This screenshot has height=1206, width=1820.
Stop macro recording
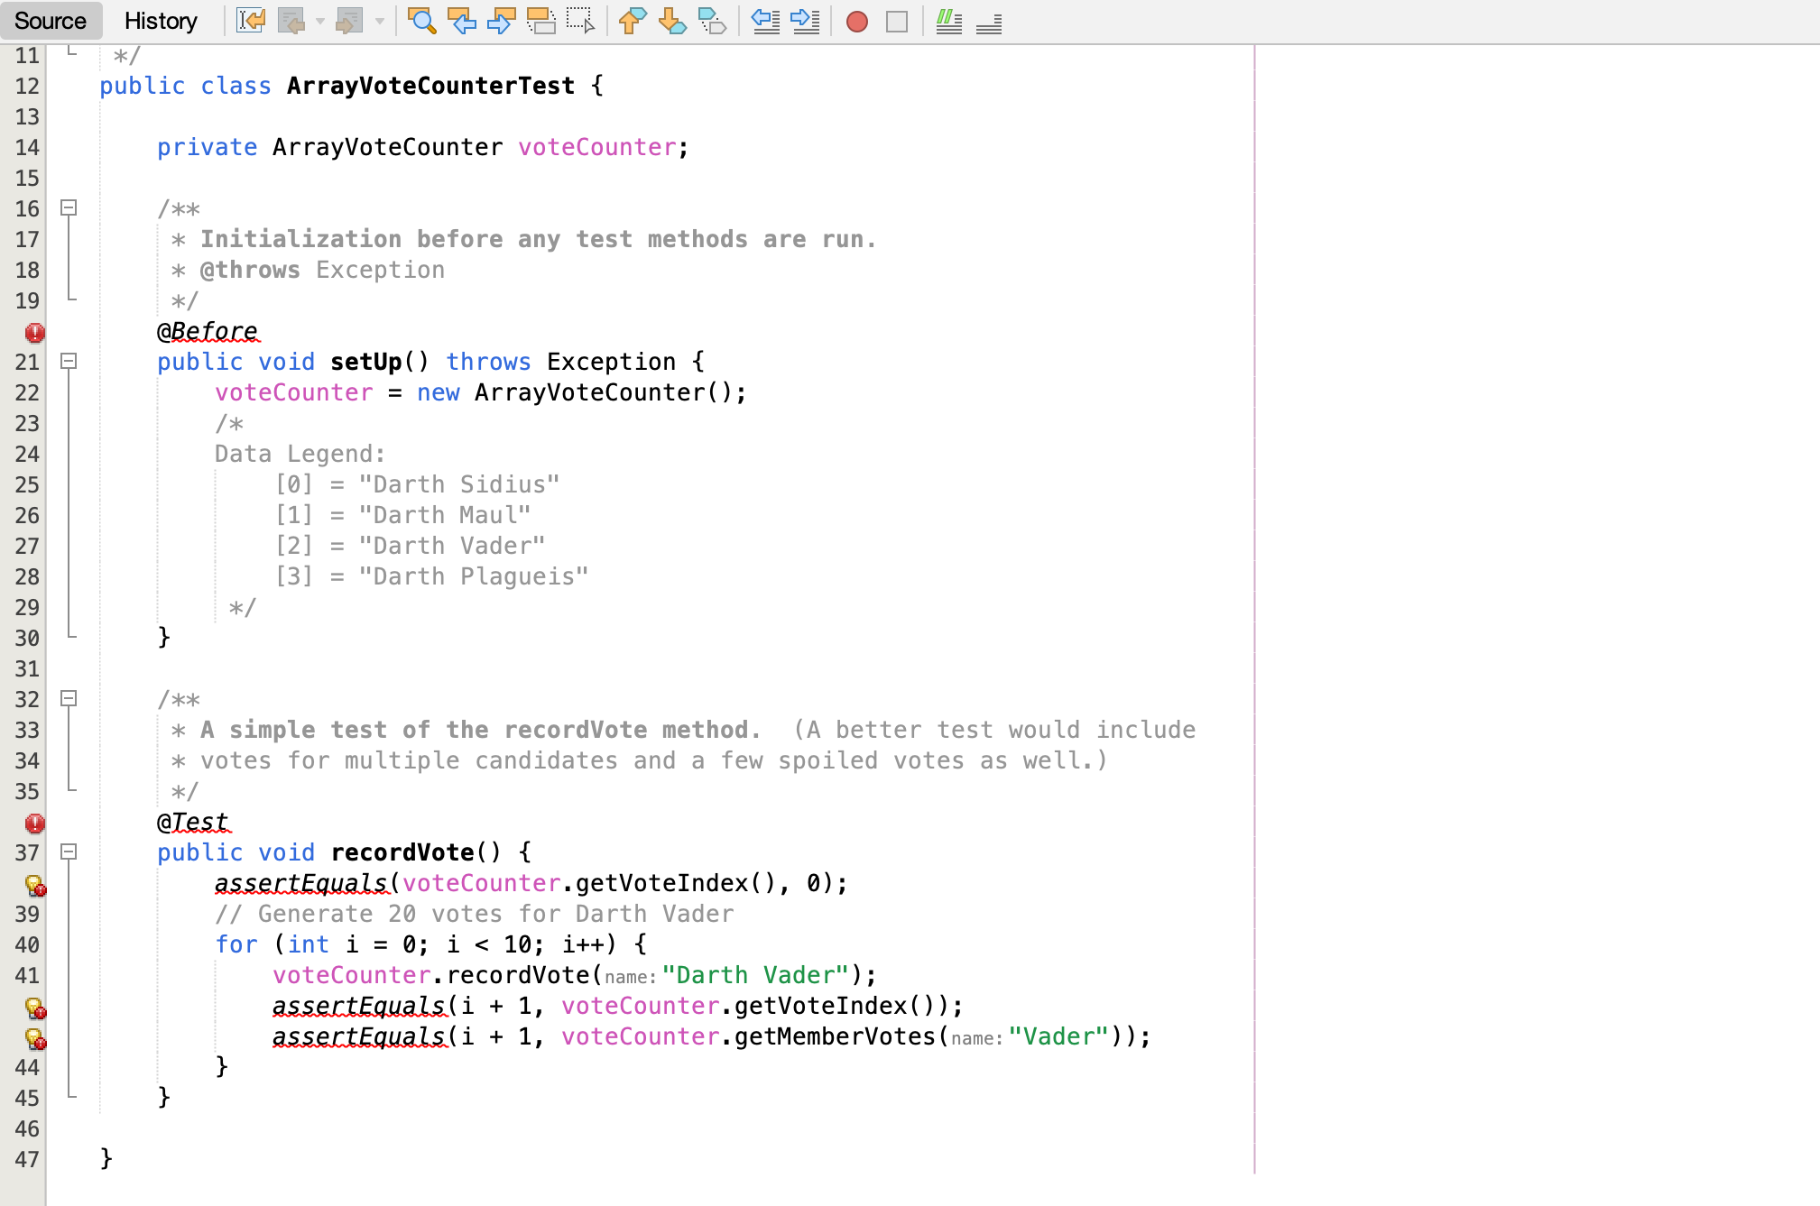click(896, 22)
